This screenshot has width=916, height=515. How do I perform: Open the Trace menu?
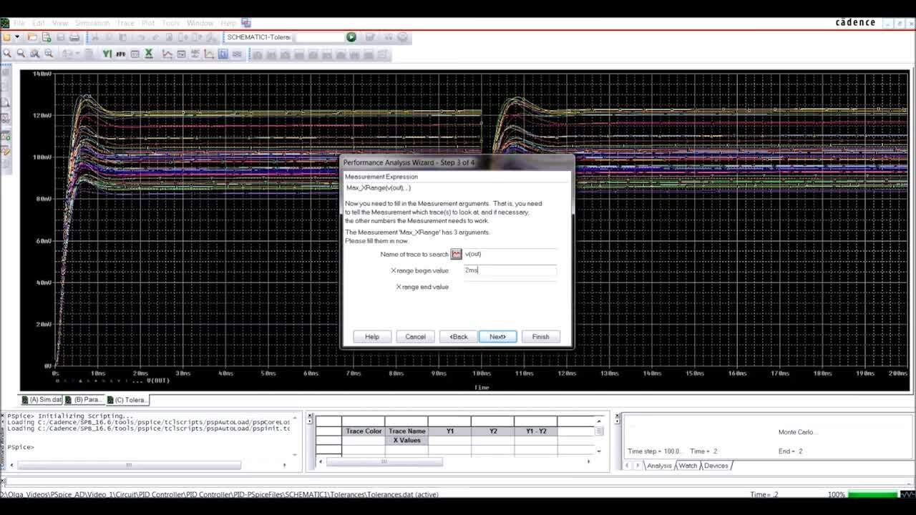coord(126,22)
